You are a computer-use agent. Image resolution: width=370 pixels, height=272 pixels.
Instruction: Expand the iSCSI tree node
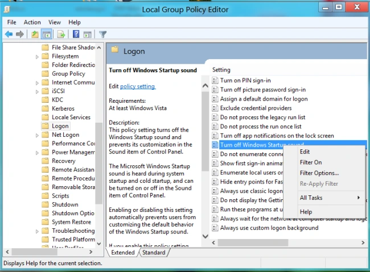[37, 91]
